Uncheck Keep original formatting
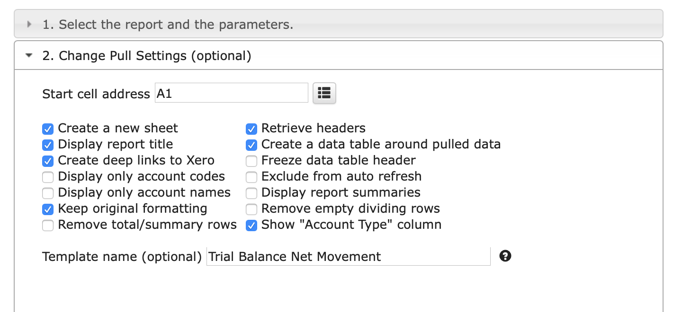 (48, 209)
